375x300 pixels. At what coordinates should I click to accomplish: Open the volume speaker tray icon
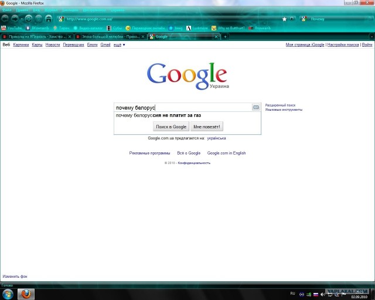pyautogui.click(x=323, y=294)
